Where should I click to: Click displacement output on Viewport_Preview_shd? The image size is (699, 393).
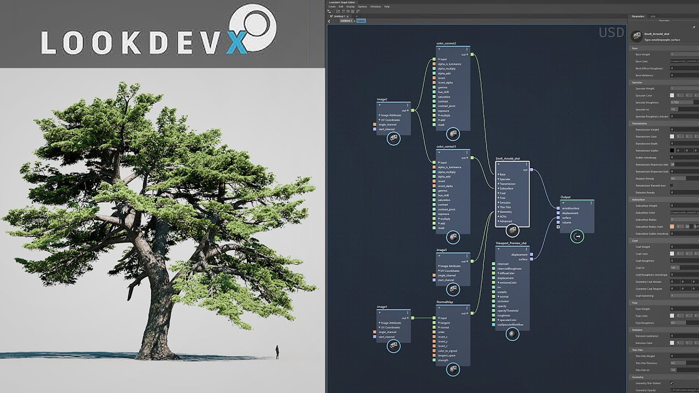(532, 254)
